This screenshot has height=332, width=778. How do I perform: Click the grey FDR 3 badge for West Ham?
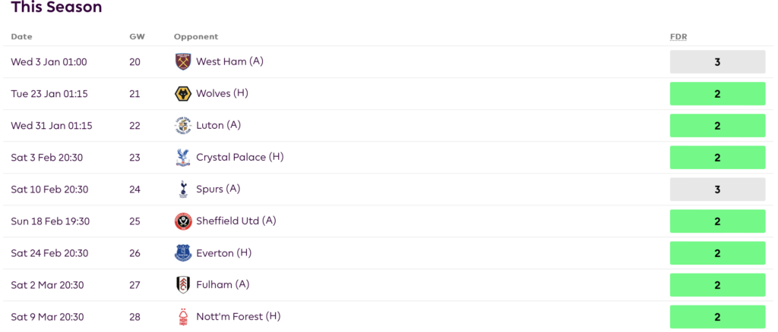click(x=717, y=62)
